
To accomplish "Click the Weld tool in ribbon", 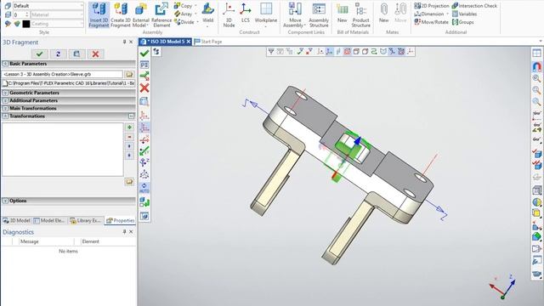I will tap(207, 13).
